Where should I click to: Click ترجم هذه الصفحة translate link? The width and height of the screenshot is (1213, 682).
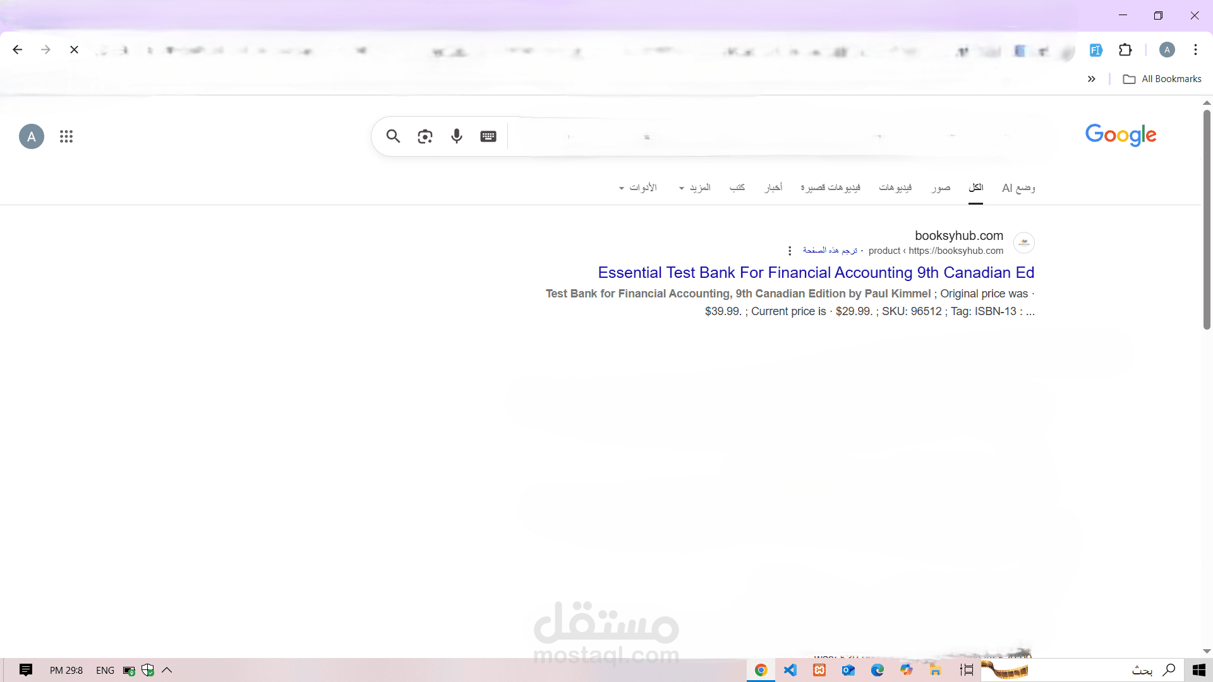(x=830, y=251)
